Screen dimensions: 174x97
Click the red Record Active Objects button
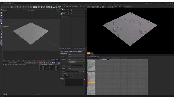click(40, 63)
